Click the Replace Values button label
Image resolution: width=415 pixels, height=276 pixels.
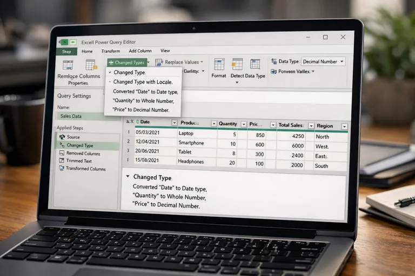pos(182,62)
